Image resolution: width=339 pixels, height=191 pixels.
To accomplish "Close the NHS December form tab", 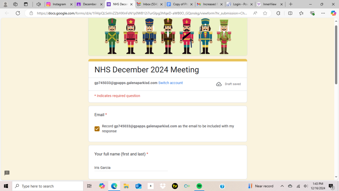I will point(131,4).
